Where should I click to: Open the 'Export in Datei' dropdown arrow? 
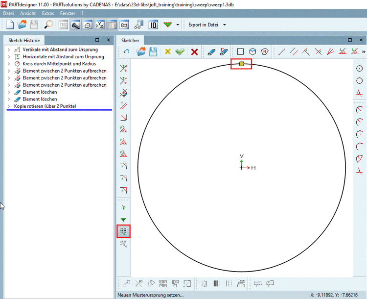click(225, 25)
